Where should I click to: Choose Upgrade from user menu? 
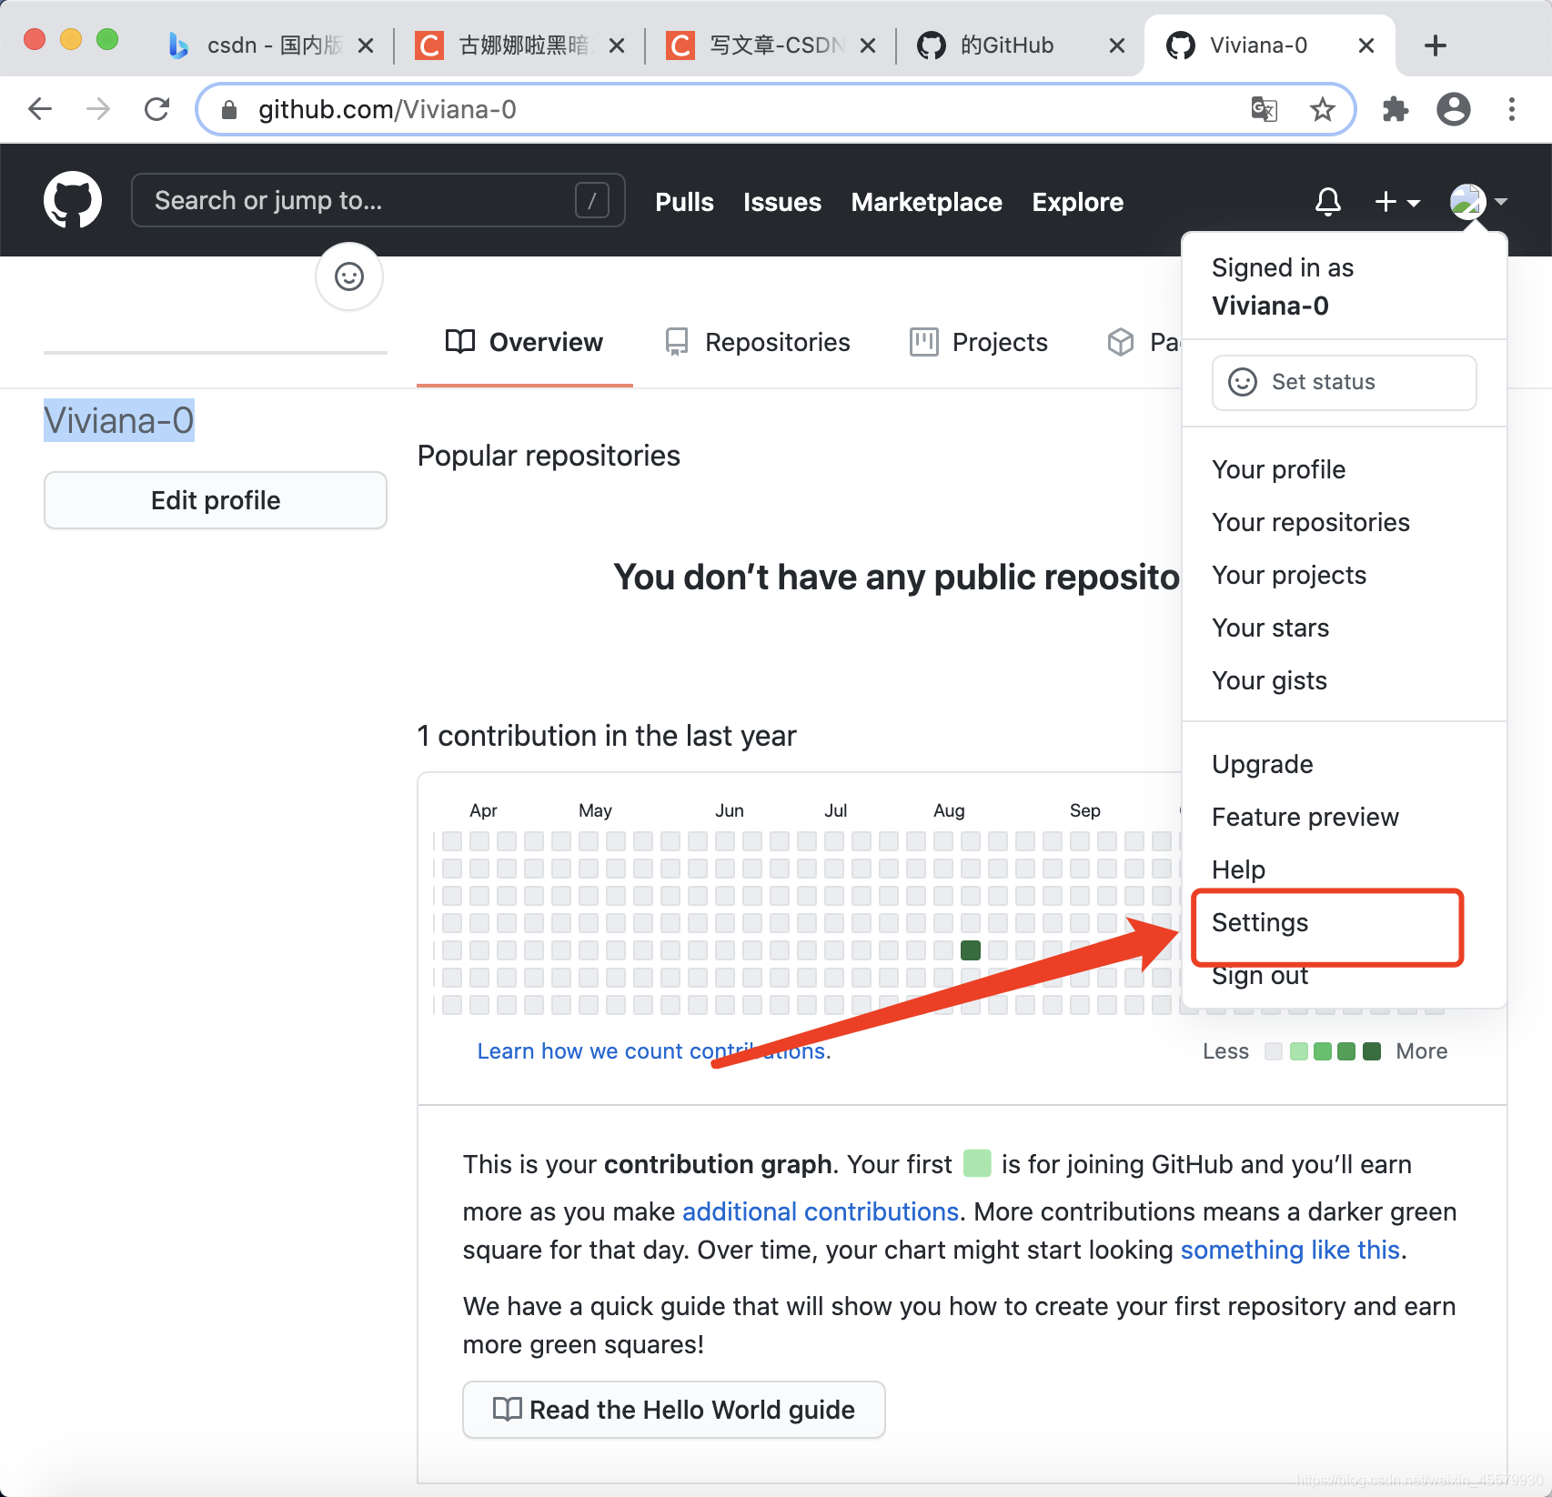pos(1345,764)
